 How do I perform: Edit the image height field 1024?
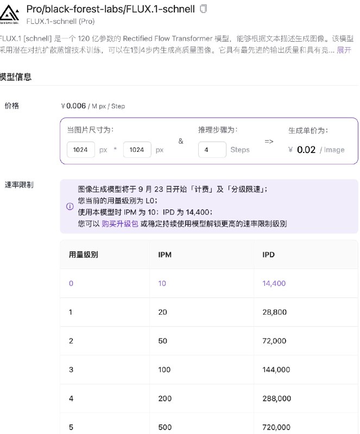tap(137, 150)
